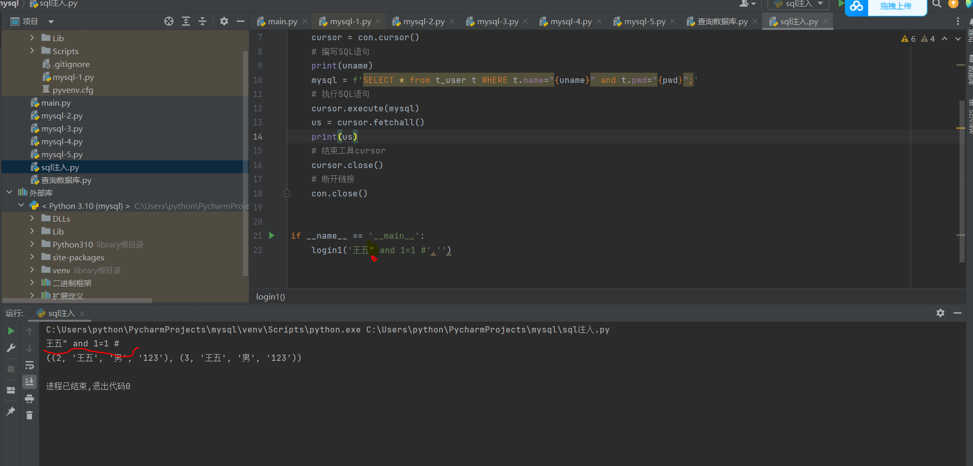
Task: Open project panel settings gear
Action: tap(224, 21)
